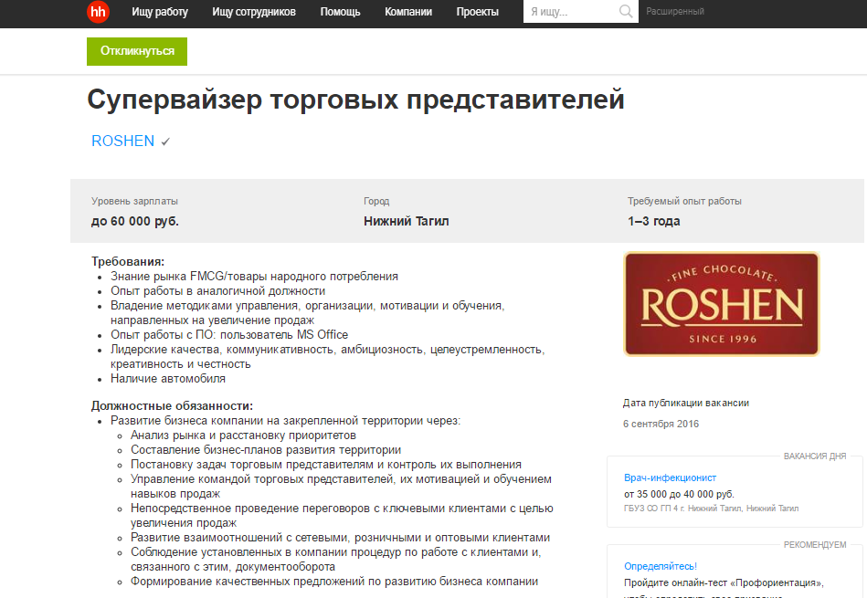Click the ROSHEN Fine Chocolate logo image
This screenshot has height=598, width=867.
(721, 304)
